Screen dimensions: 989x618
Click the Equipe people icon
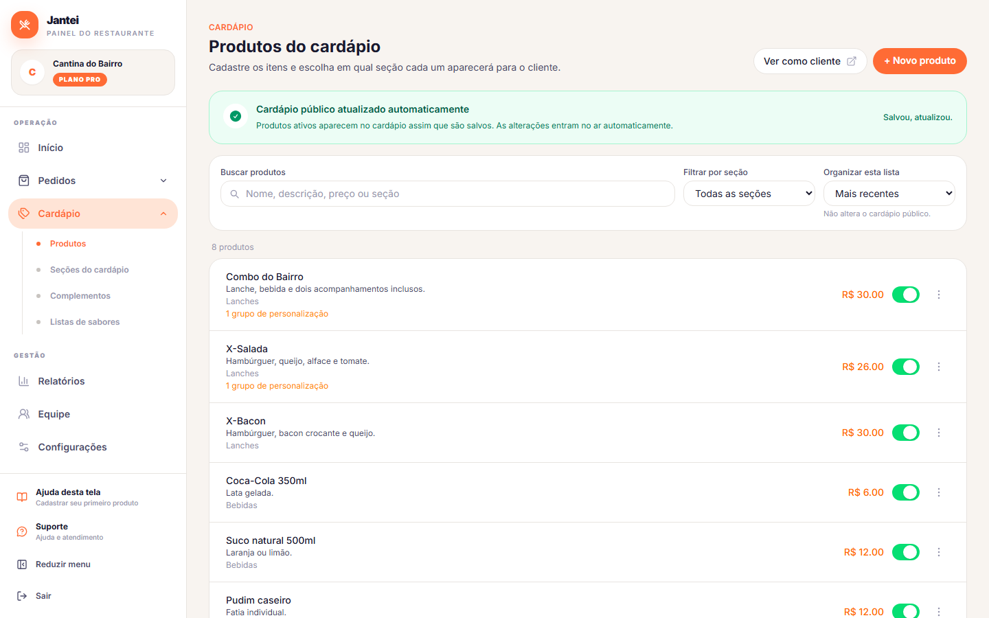pos(24,414)
